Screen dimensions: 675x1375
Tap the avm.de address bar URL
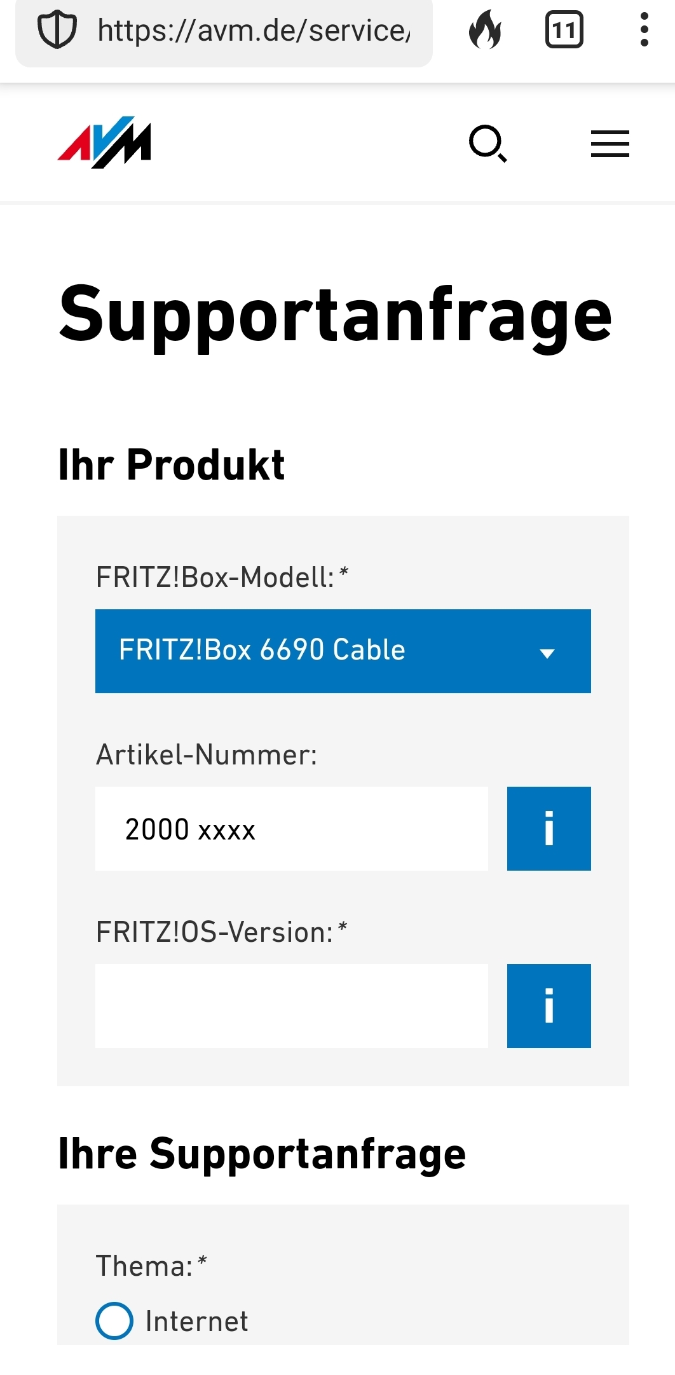[254, 31]
